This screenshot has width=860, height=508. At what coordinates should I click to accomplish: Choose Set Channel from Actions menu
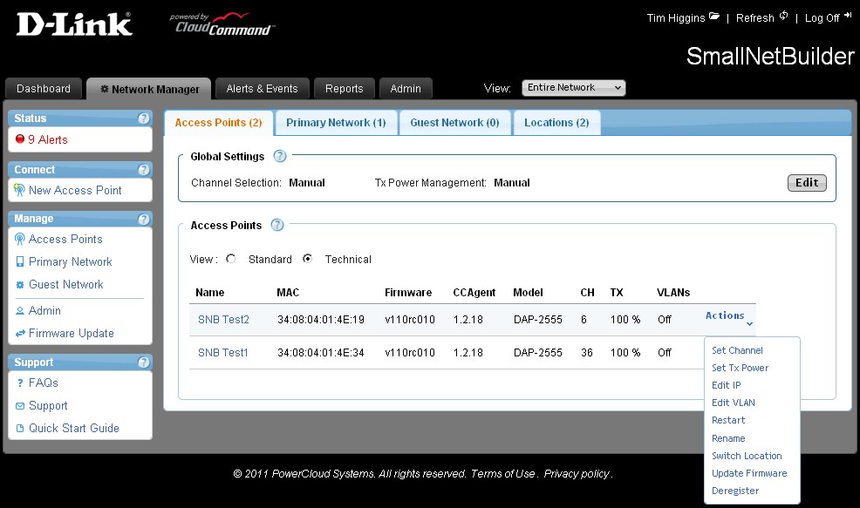[737, 351]
